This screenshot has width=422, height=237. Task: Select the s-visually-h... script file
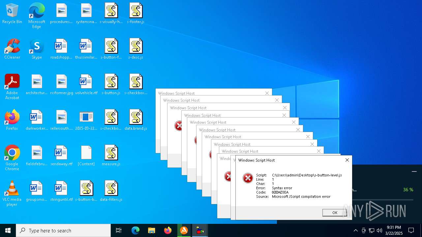[111, 14]
